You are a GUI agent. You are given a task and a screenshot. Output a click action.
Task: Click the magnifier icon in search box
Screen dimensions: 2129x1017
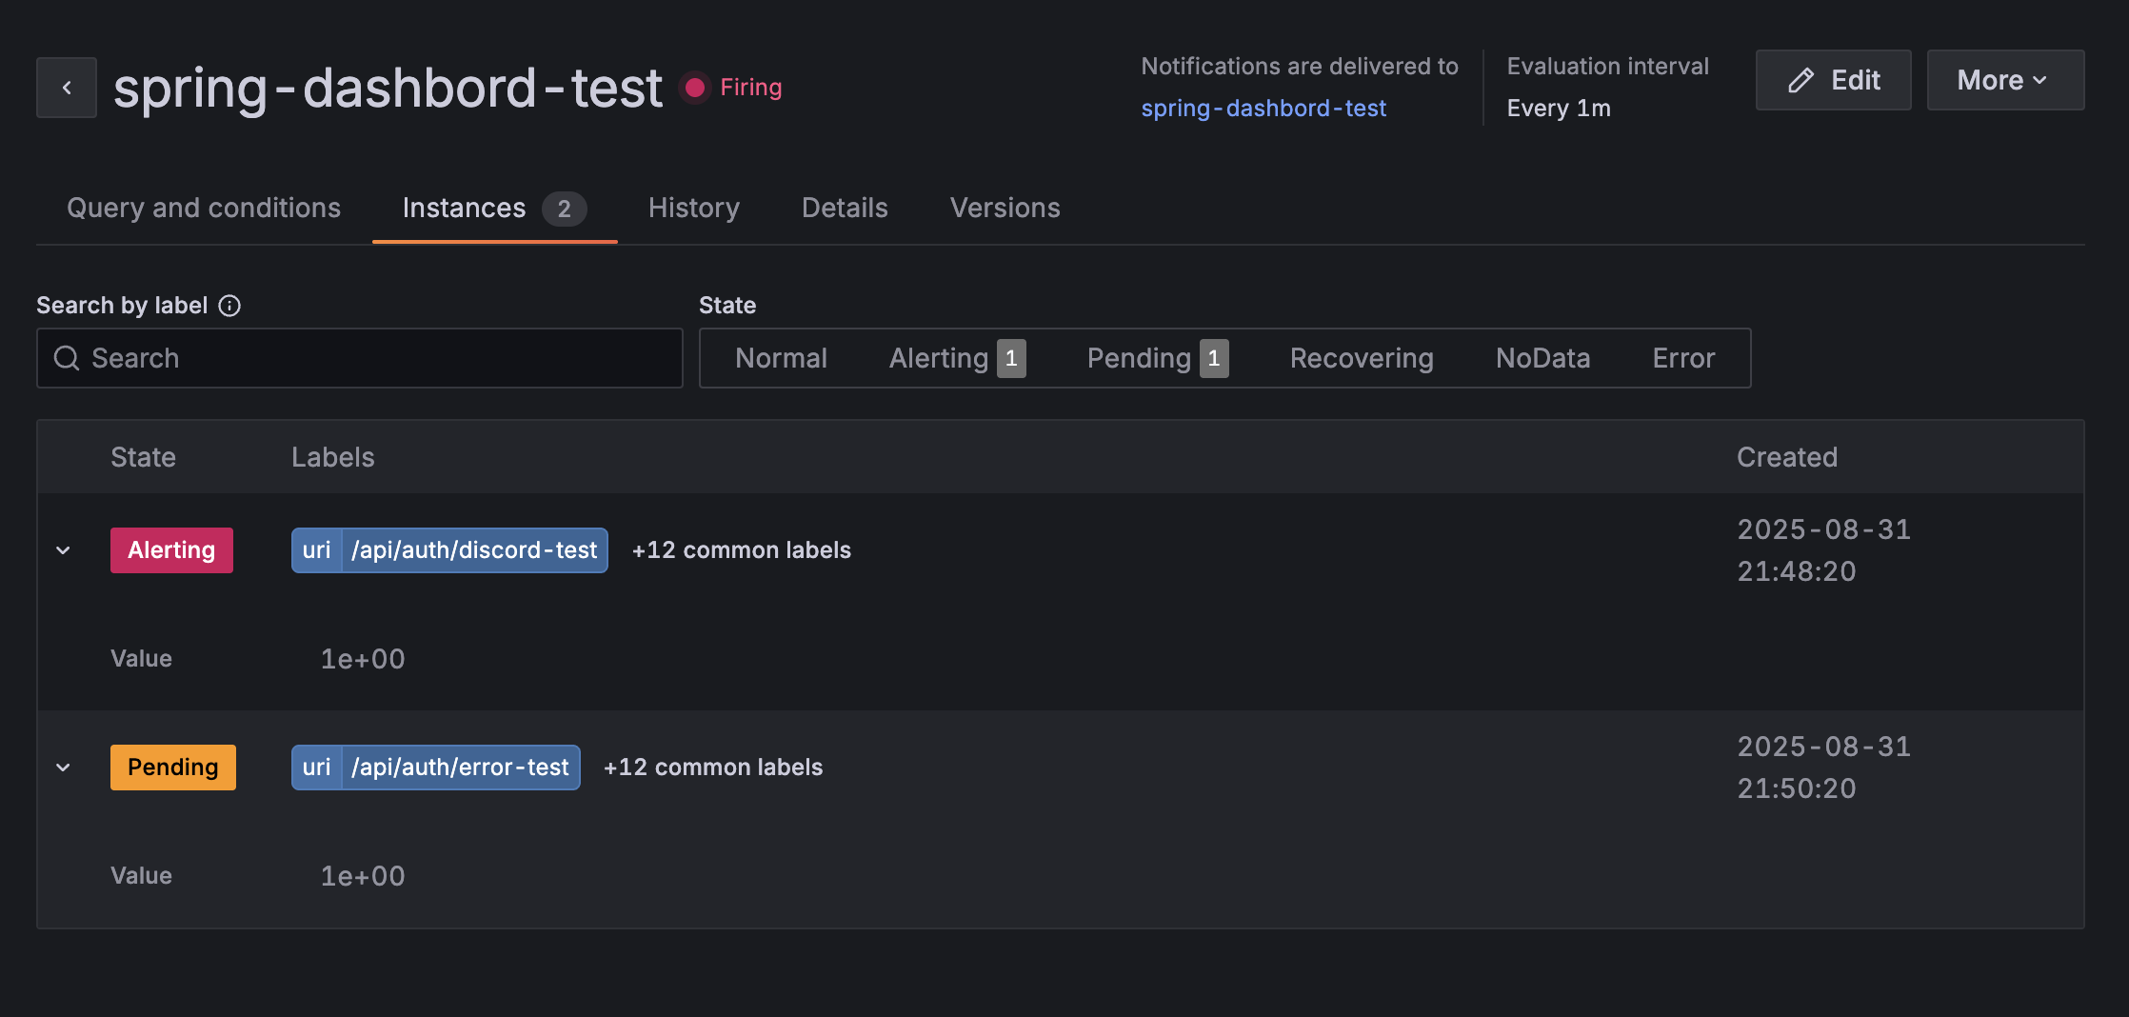tap(67, 358)
